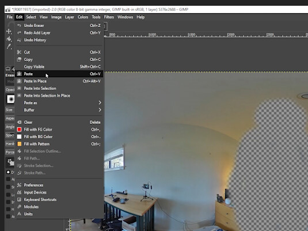
Task: Click the Mode dropdown in tool options
Action: tap(10, 81)
